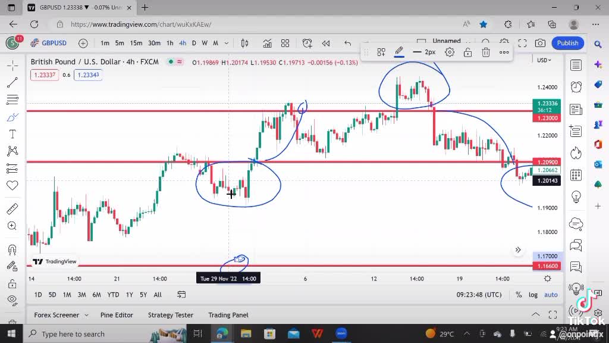Image resolution: width=609 pixels, height=343 pixels.
Task: Open line tool color pencil in floating toolbar
Action: 399,52
